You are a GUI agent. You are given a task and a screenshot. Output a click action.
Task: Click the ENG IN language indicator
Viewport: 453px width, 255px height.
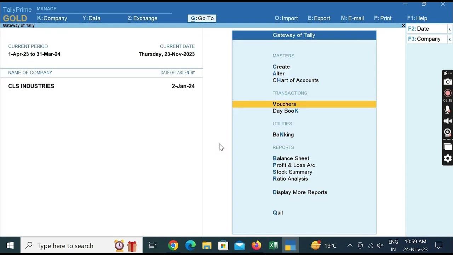point(393,245)
